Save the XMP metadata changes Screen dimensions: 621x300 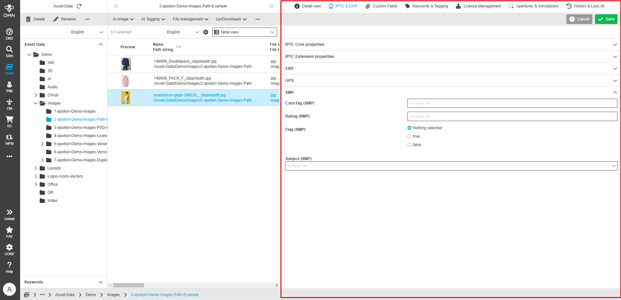pyautogui.click(x=606, y=19)
